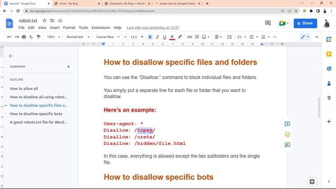Open the last edit history link
The image size is (336, 189).
point(153,28)
